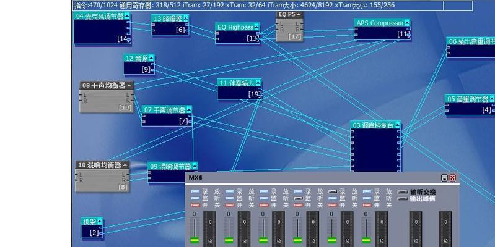This screenshot has width=495, height=247.
Task: Click arrow icon on 机架 module
Action: point(100,221)
